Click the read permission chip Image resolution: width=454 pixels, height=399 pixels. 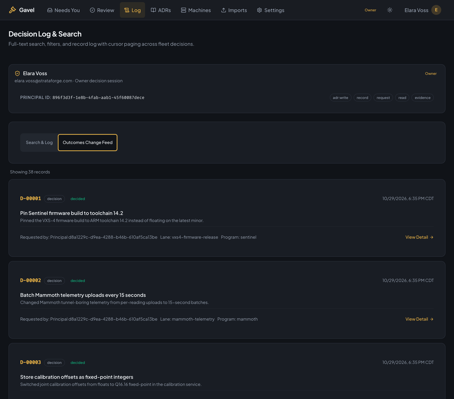(402, 98)
